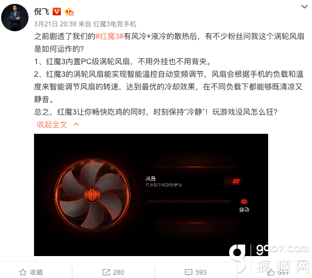312x278 pixels.
Task: Click the orange V verification badge
Action: coord(56,12)
